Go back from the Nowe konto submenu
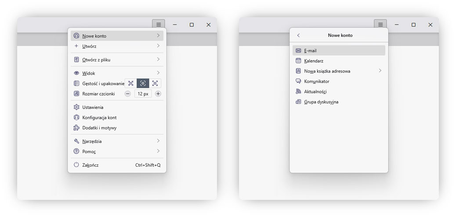 coord(298,36)
